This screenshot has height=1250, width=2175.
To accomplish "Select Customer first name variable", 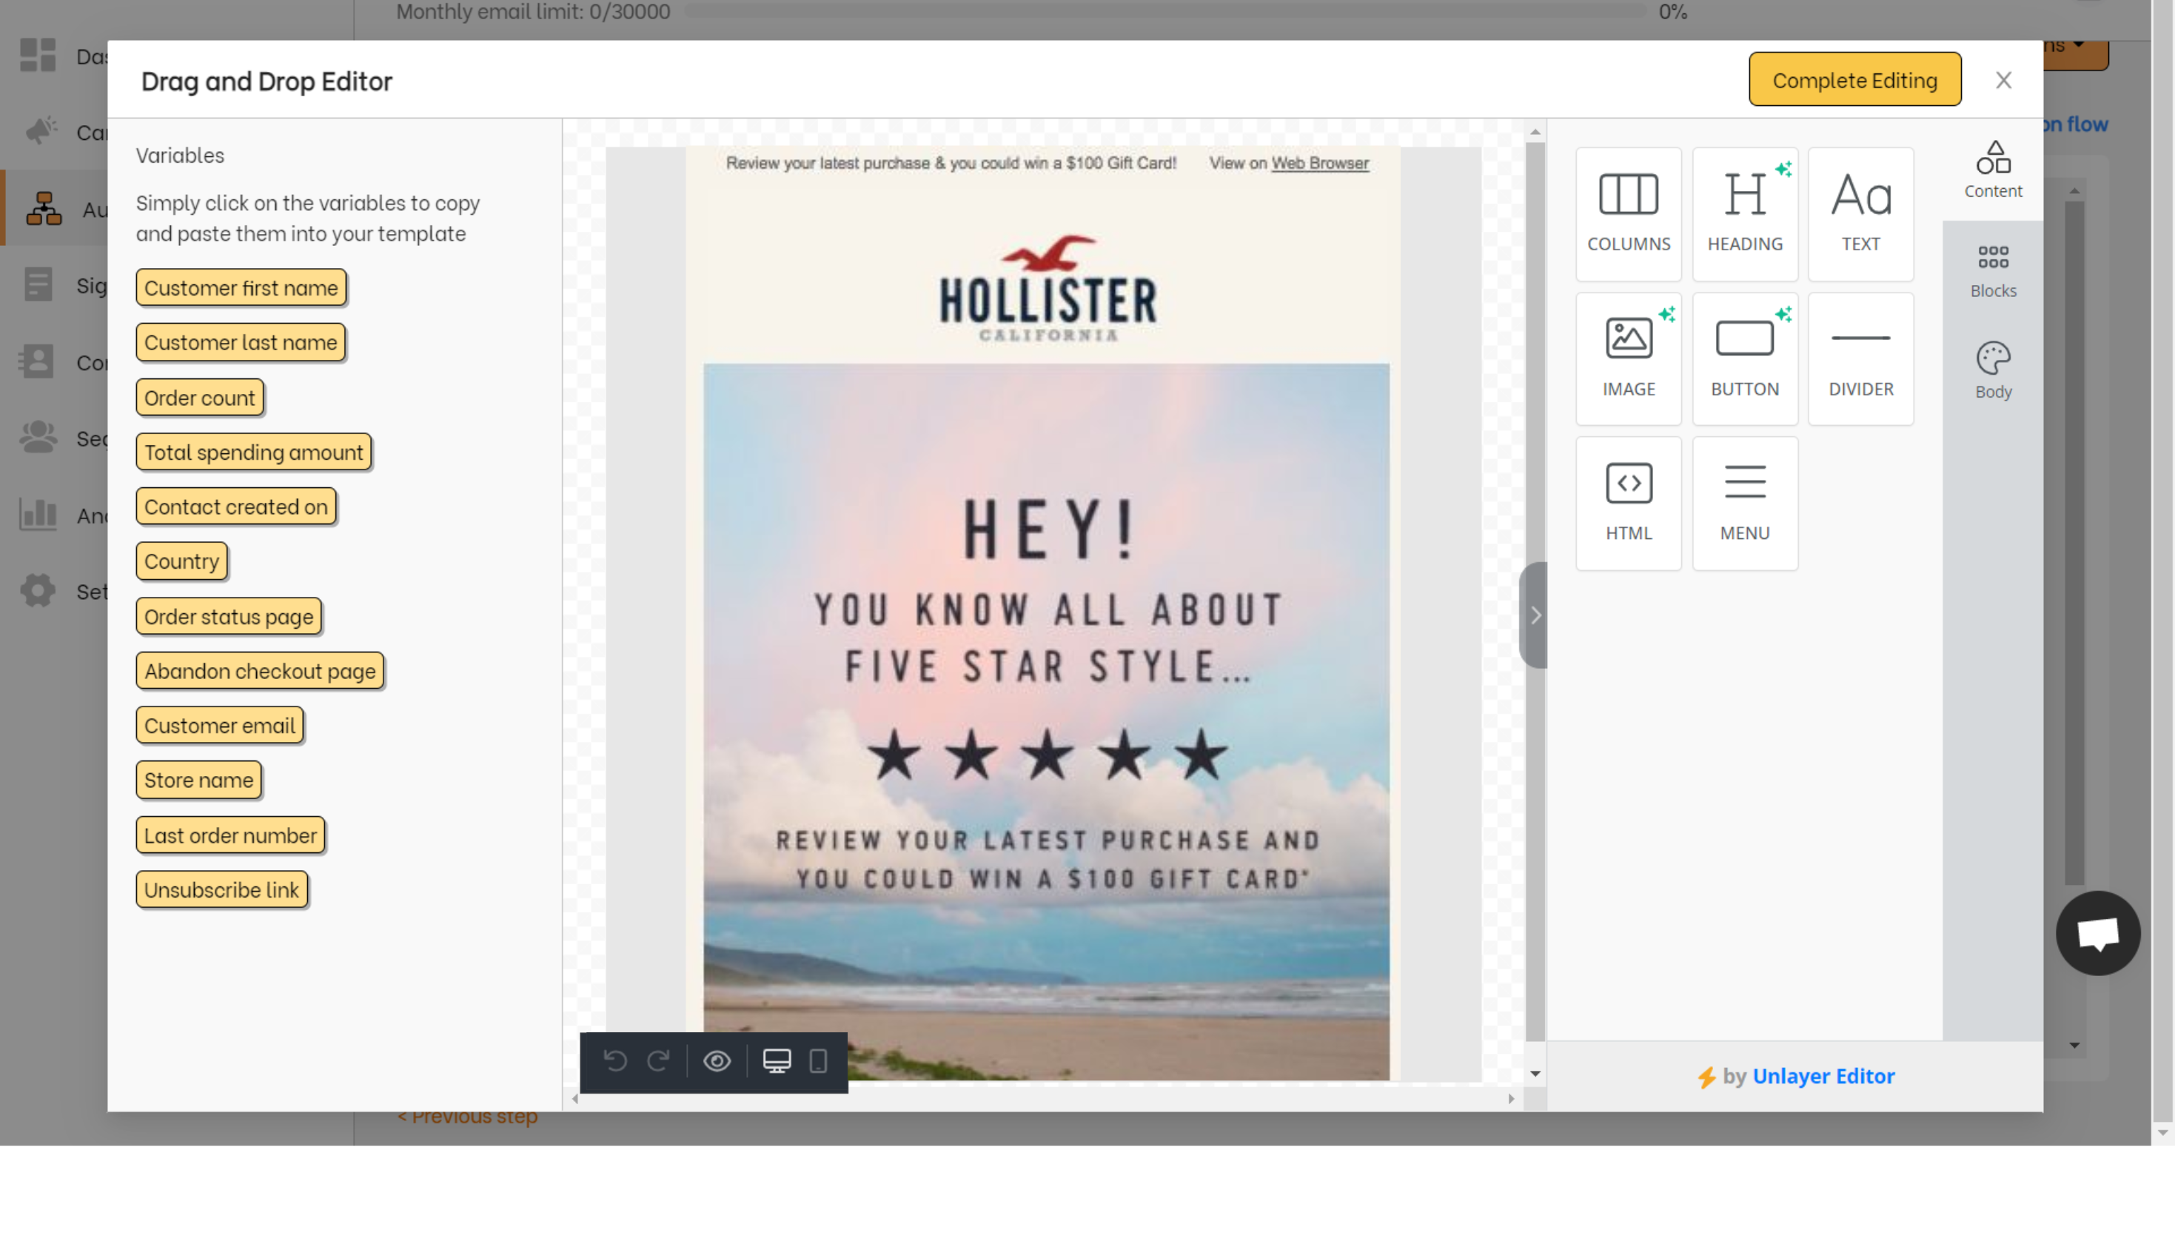I will tap(241, 287).
